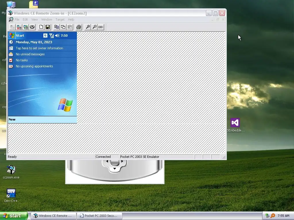Click the folder icon at desktop top
This screenshot has height=220, width=294.
(34, 4)
